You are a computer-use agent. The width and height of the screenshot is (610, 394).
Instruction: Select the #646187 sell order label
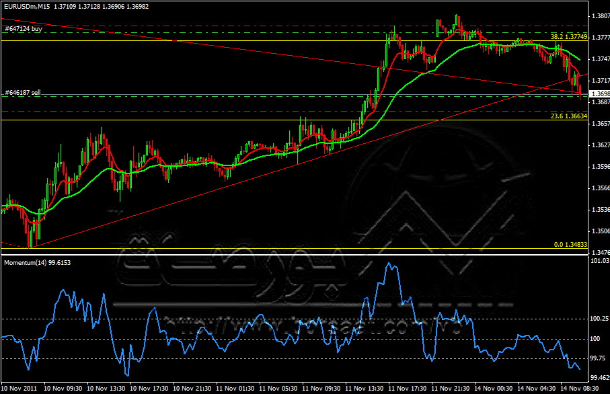click(x=22, y=91)
